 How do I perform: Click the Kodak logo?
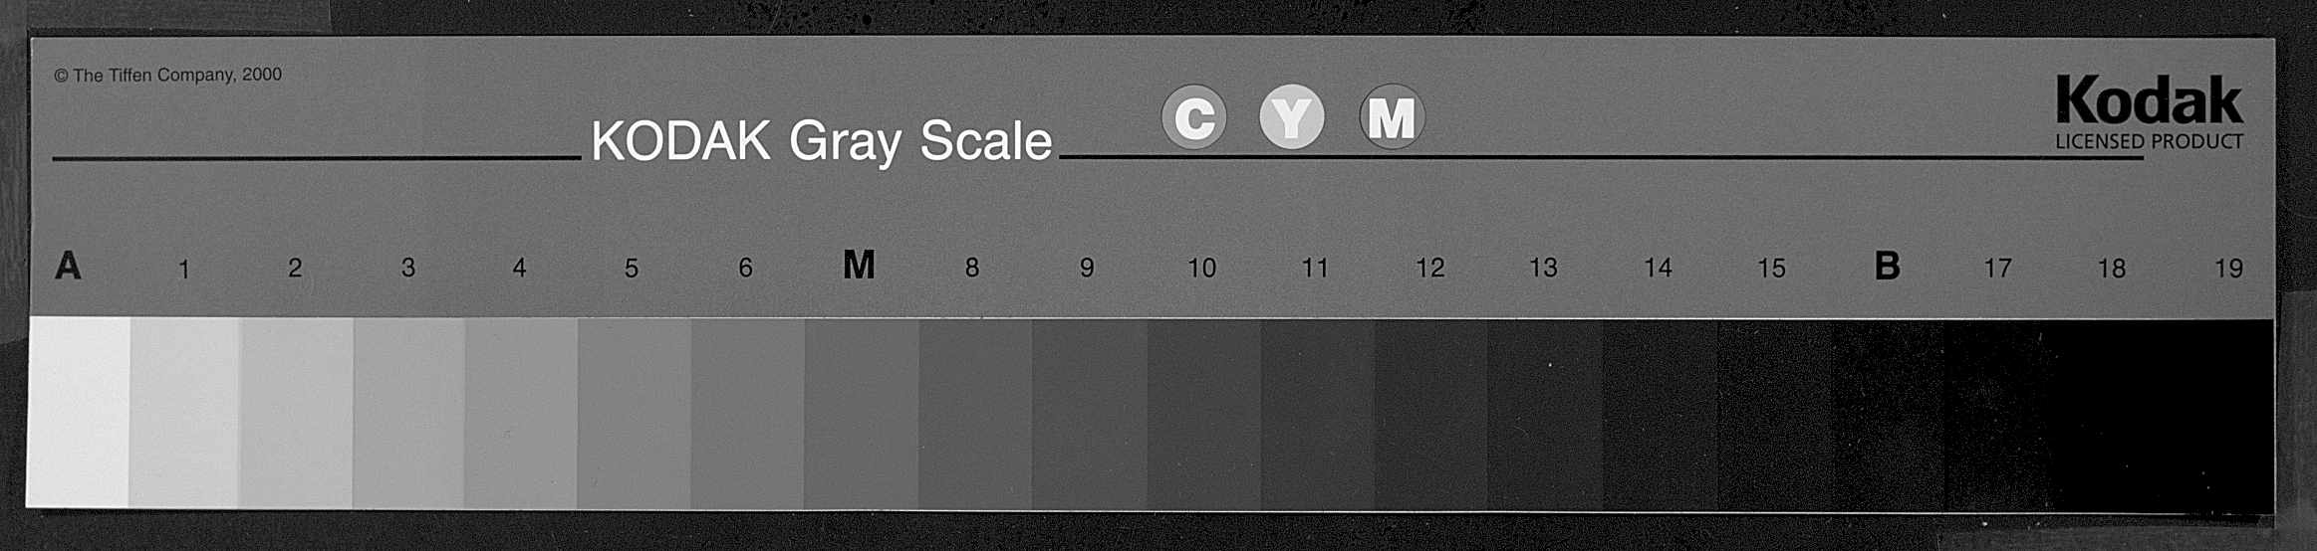2149,101
